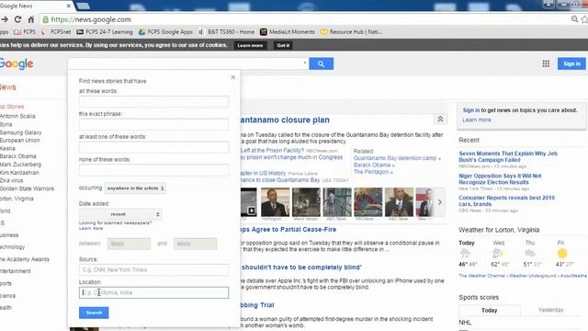Dismiss the cookie banner with 'Got it'
This screenshot has height=331, width=588.
[283, 45]
